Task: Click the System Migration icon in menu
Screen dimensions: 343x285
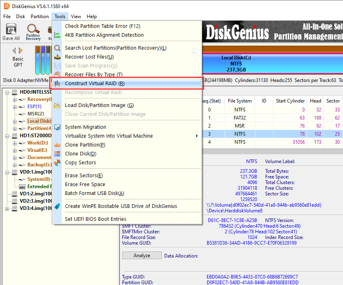Action: (x=57, y=127)
